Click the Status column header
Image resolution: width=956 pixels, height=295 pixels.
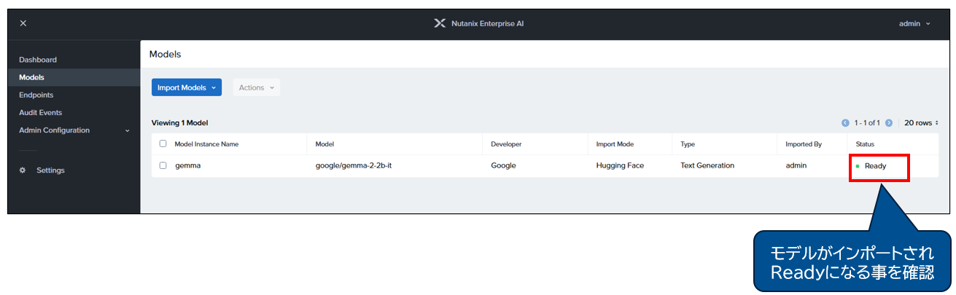865,144
